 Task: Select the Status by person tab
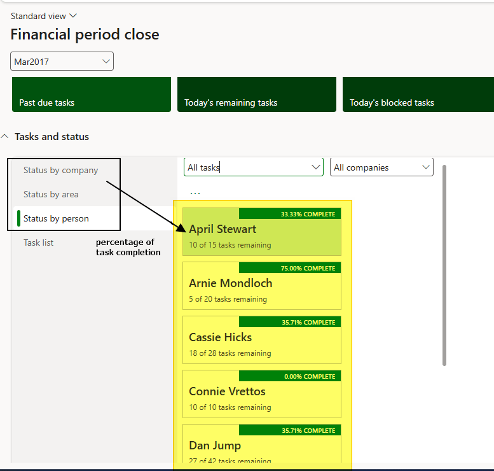pos(56,218)
